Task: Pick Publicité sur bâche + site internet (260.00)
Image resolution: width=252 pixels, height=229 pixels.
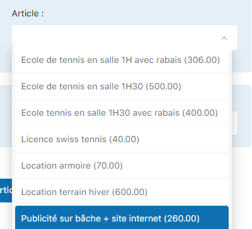Action: click(122, 218)
